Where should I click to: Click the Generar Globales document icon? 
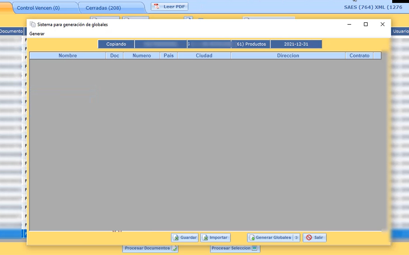(252, 238)
